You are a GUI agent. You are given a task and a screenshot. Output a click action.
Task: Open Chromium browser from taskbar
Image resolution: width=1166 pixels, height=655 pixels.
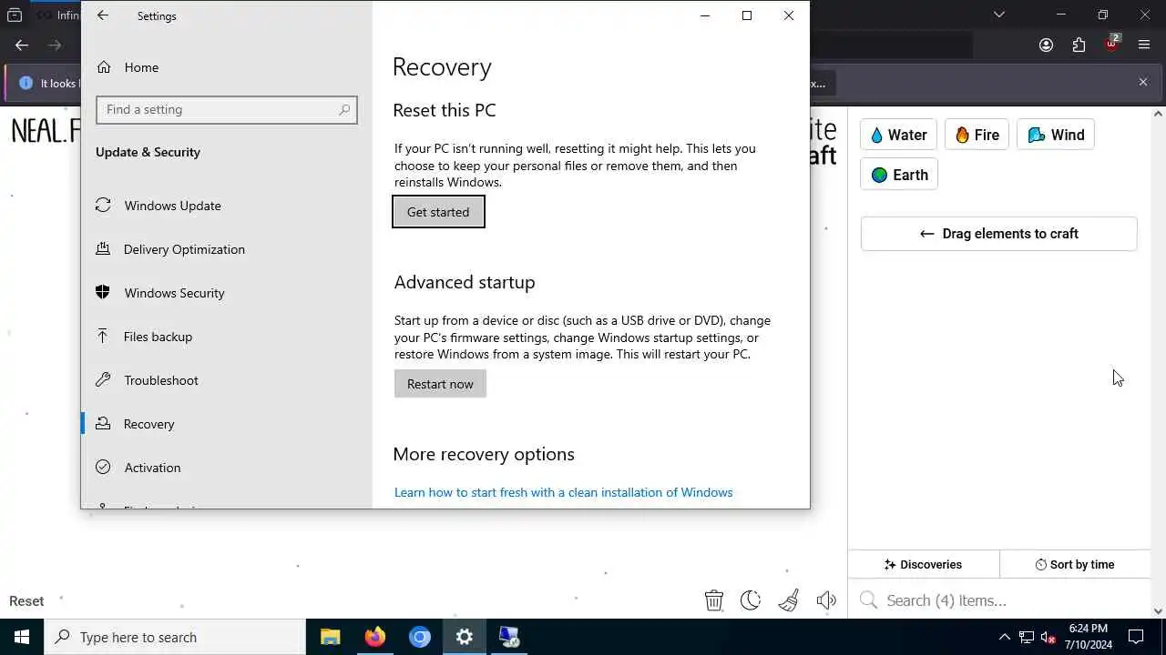(420, 637)
